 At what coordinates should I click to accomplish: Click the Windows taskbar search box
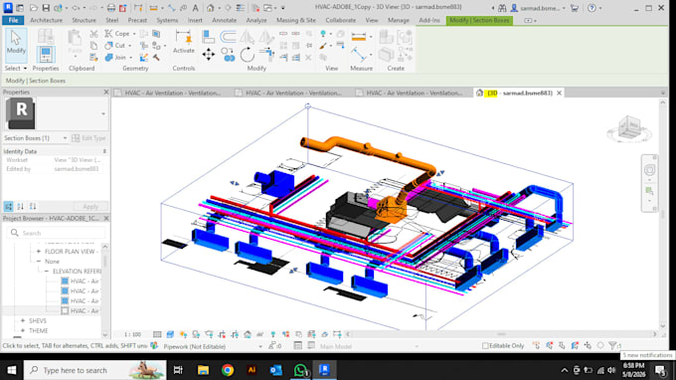click(x=94, y=370)
